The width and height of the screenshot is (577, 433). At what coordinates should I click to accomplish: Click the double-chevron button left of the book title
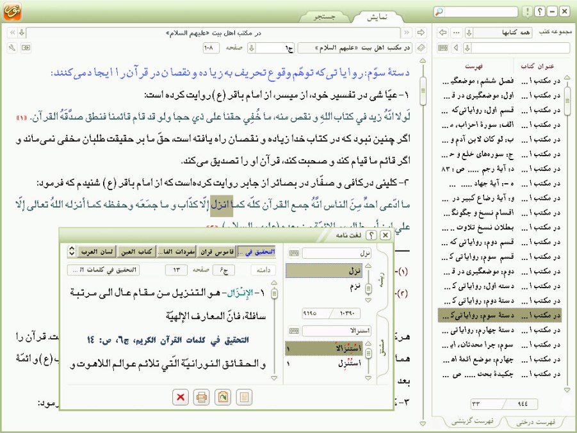[x=12, y=33]
